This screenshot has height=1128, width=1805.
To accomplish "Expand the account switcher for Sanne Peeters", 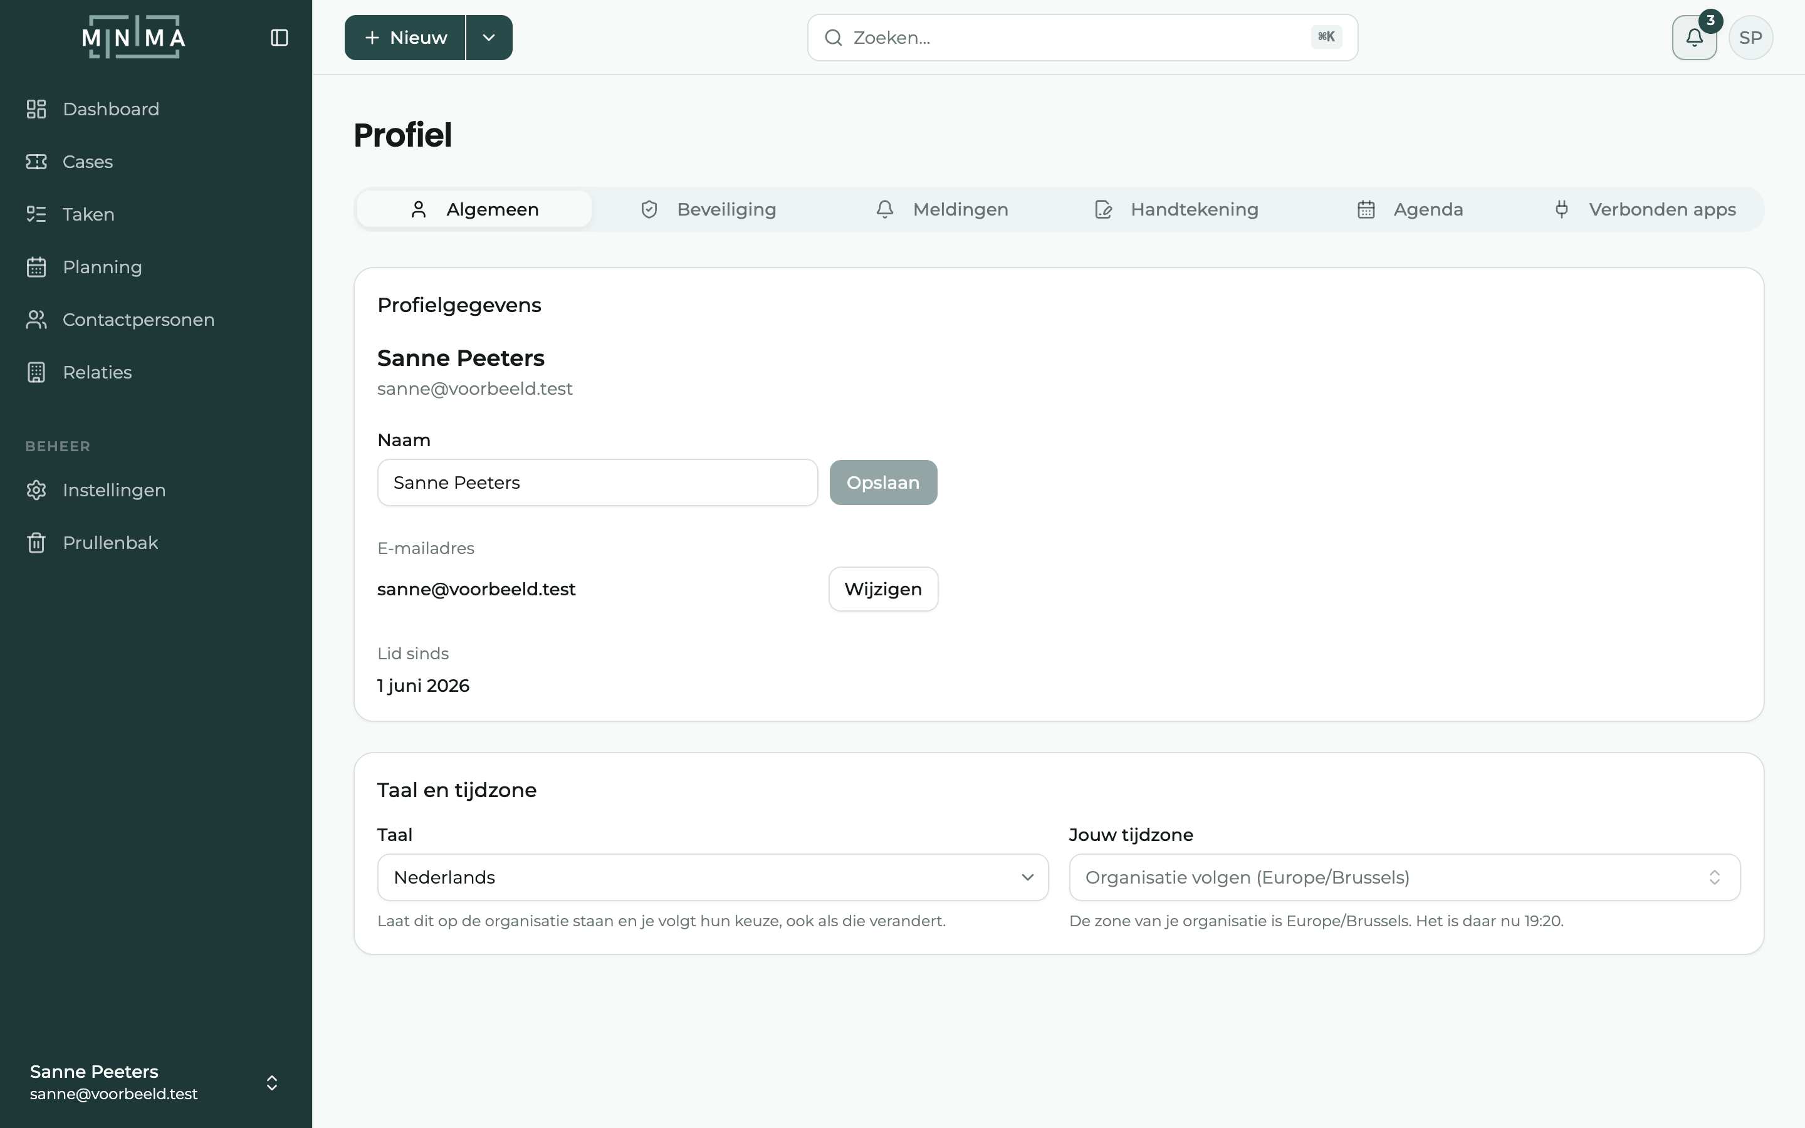I will coord(156,1082).
